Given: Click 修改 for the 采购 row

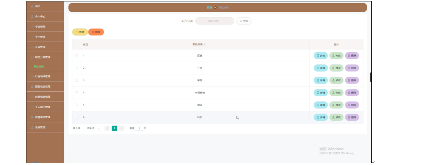Looking at the screenshot, I should (336, 80).
